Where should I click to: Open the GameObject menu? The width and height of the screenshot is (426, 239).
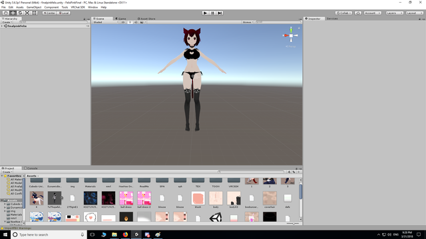tap(34, 7)
